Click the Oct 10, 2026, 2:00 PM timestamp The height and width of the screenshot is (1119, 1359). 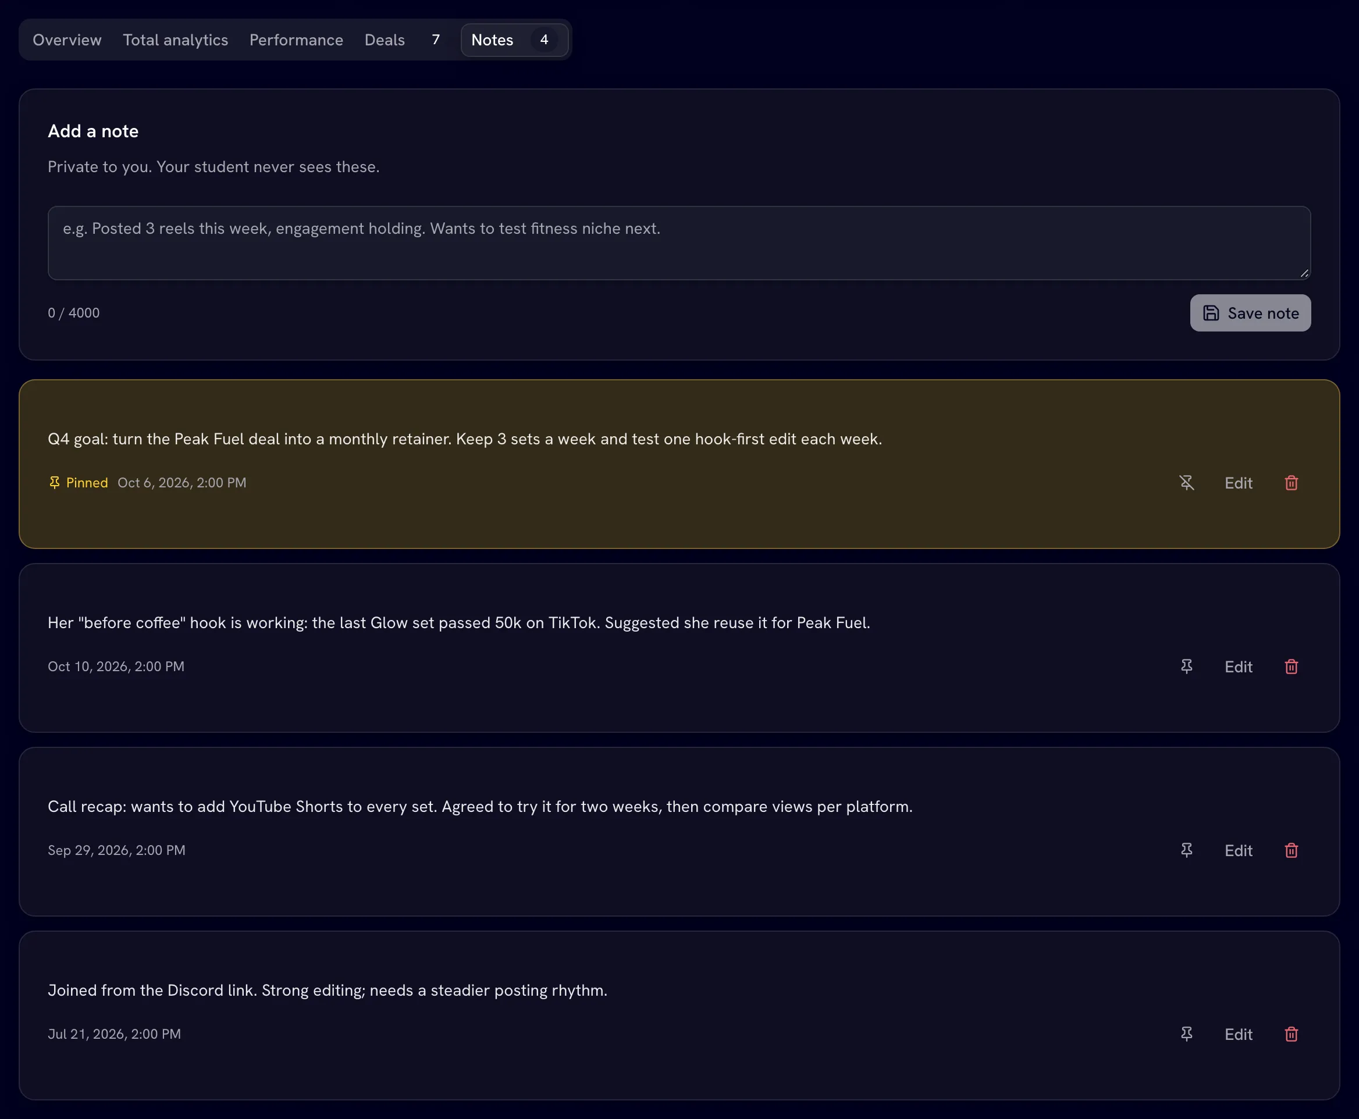point(116,667)
